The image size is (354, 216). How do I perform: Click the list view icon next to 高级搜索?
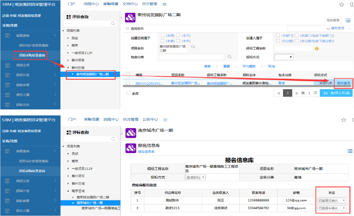point(348,20)
